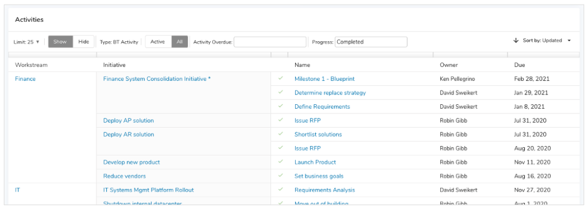Viewport: 588px width, 209px height.
Task: Open the Requirements Analysis activity
Action: (x=324, y=190)
